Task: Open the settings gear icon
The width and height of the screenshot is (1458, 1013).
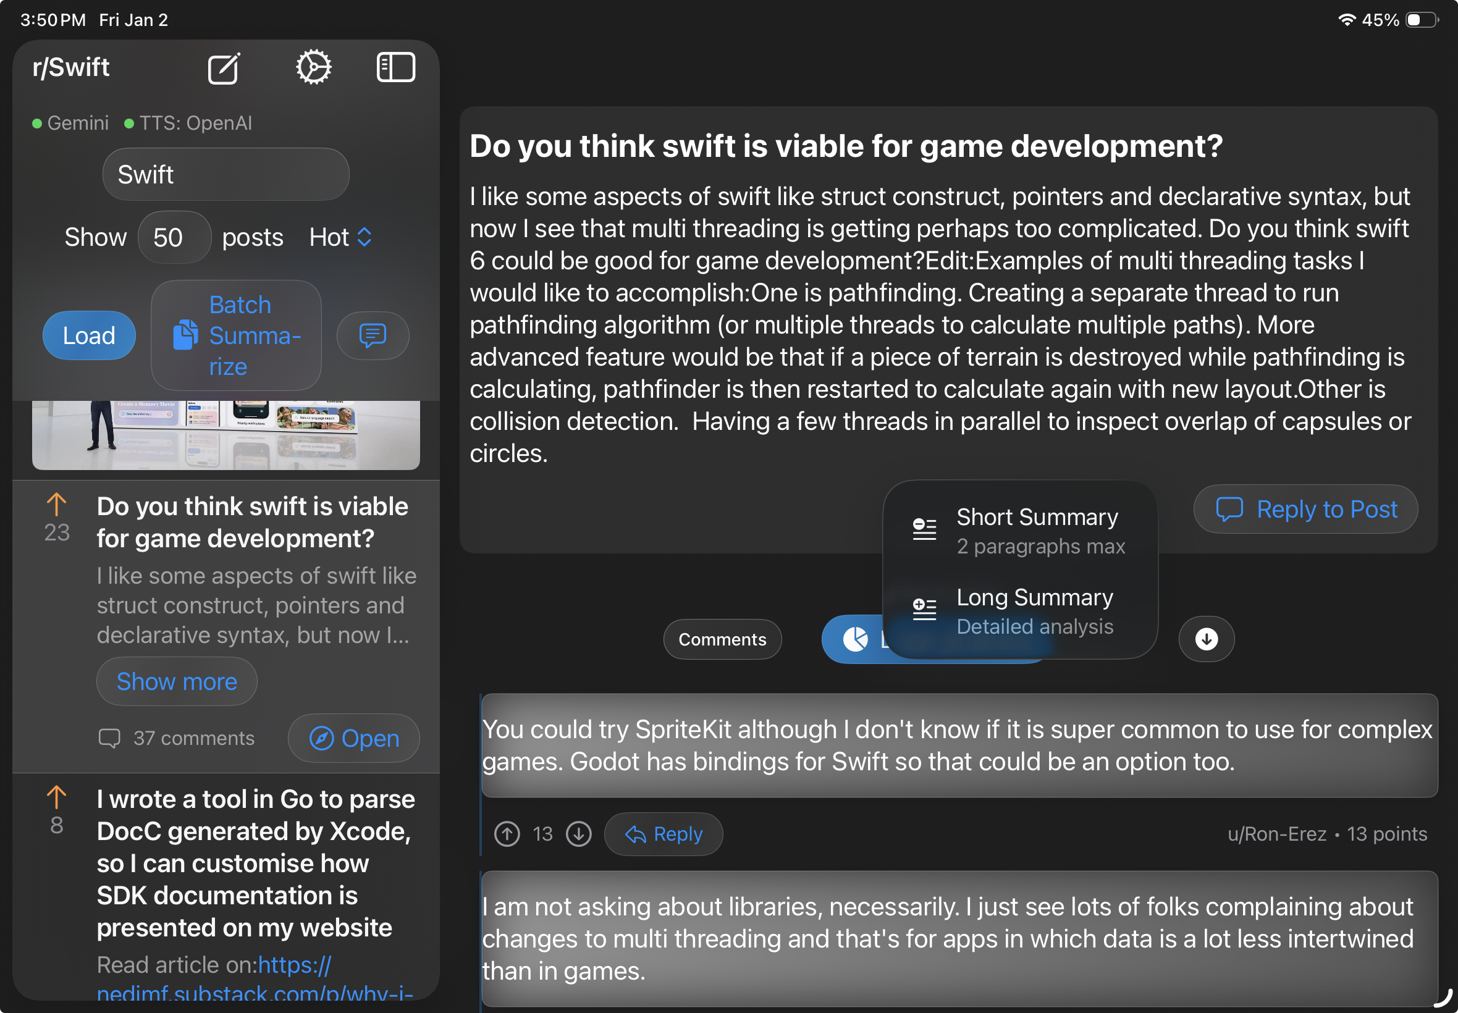Action: (x=314, y=67)
